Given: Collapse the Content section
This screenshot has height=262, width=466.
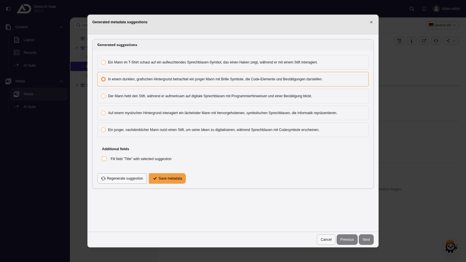Looking at the screenshot, I should (61, 27).
